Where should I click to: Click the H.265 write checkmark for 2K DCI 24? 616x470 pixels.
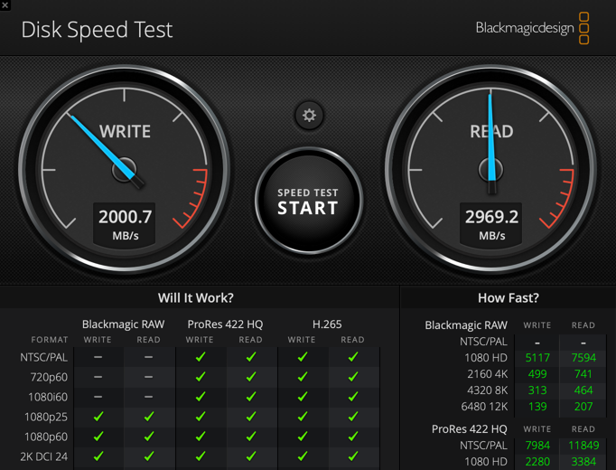[x=302, y=456]
